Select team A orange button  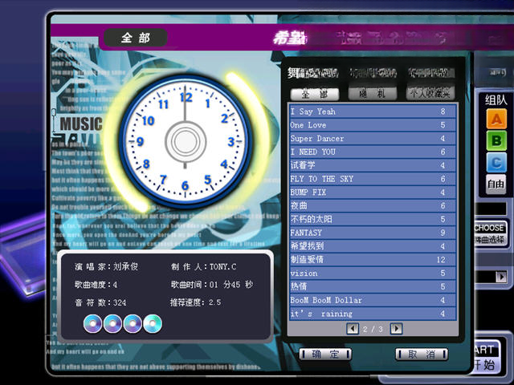496,120
